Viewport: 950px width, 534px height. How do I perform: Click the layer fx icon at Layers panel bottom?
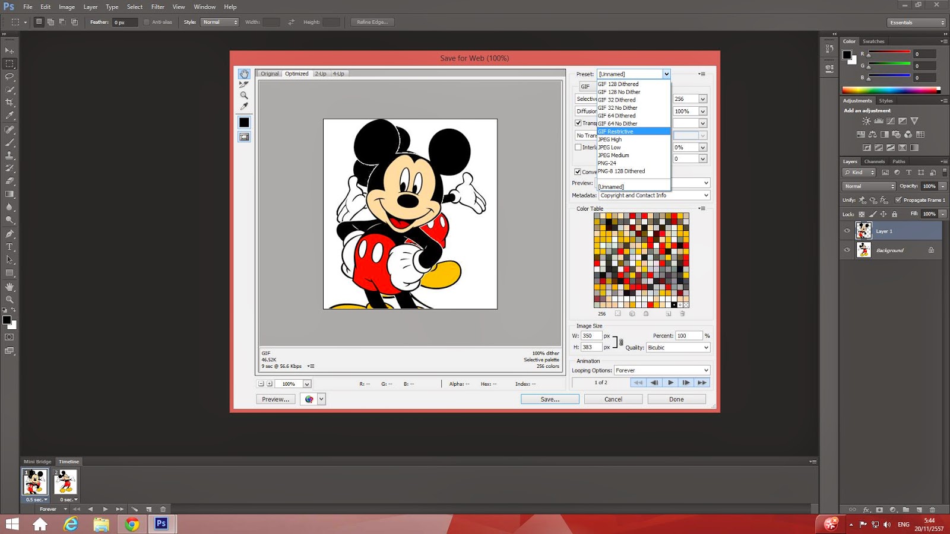pos(866,510)
